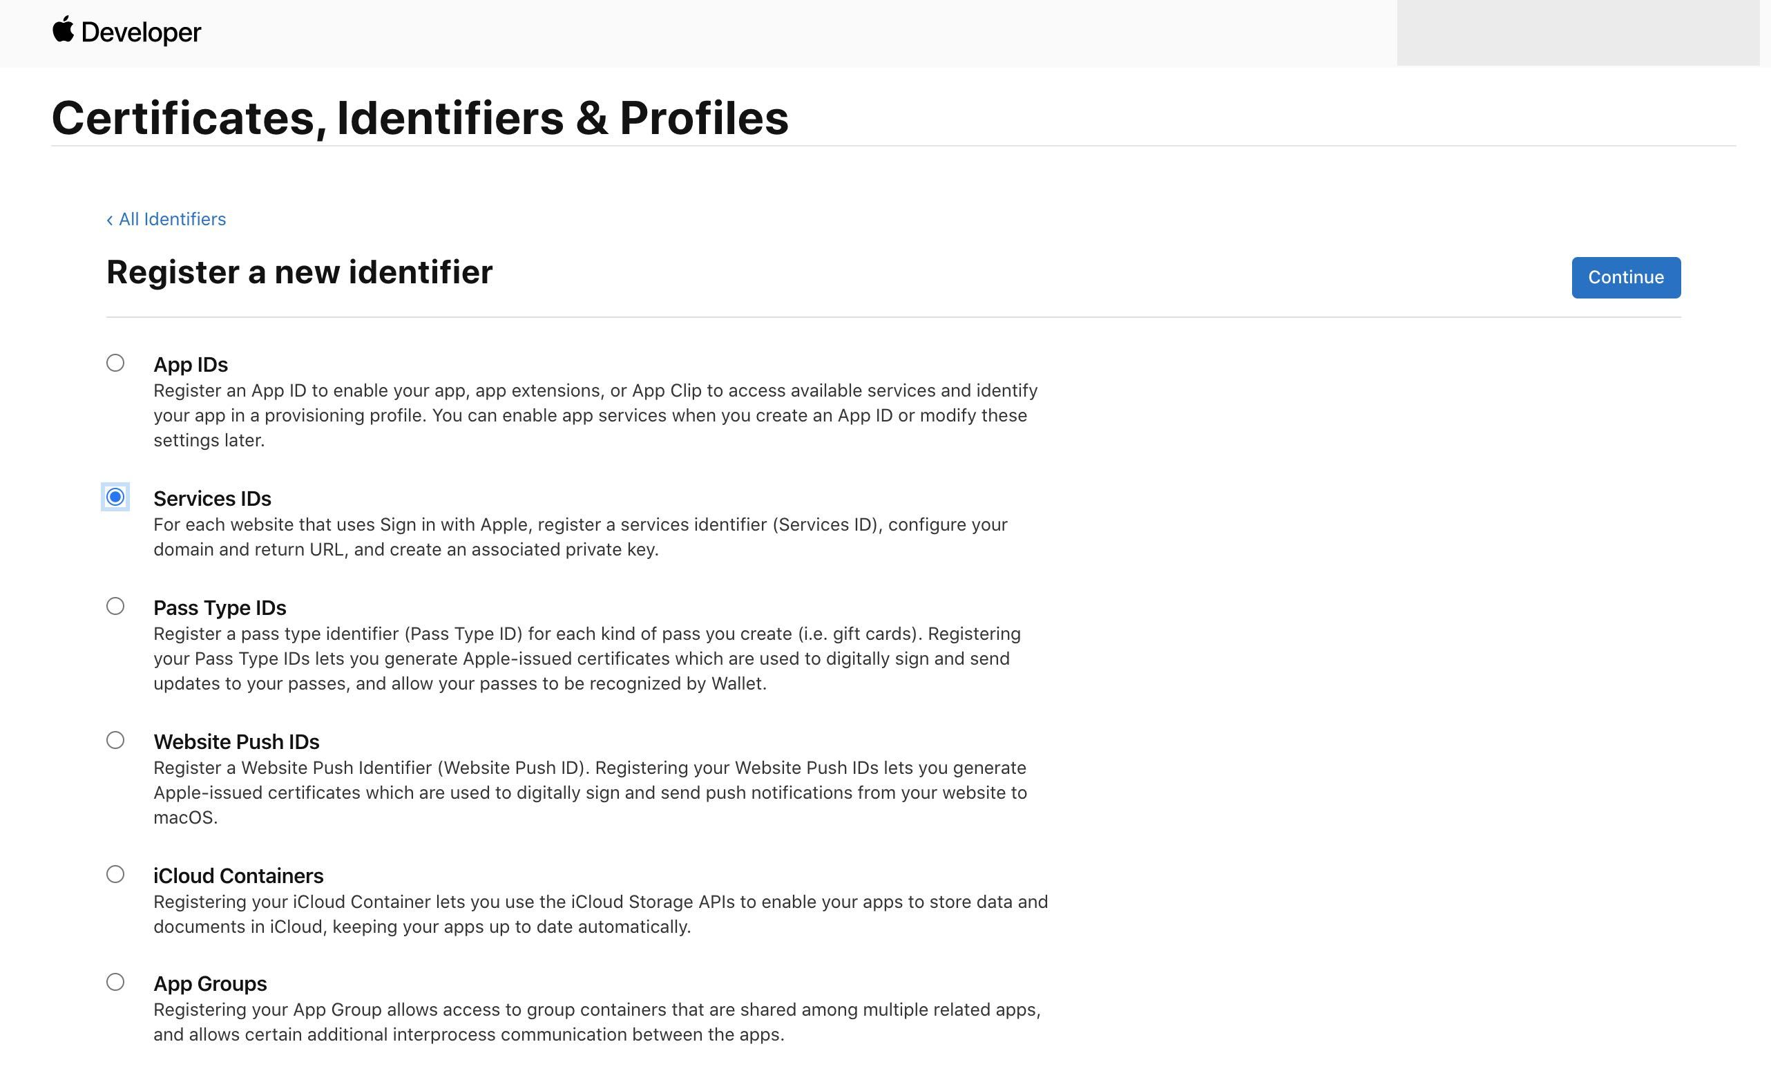This screenshot has height=1071, width=1771.
Task: Click the iCloud Containers heading label
Action: 238,875
